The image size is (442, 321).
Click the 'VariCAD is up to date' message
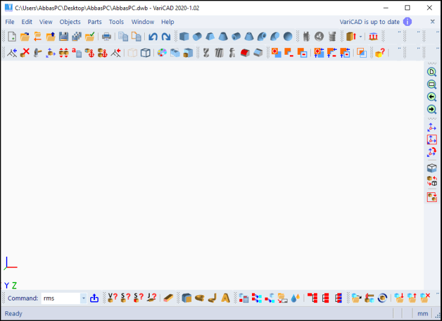pyautogui.click(x=370, y=22)
